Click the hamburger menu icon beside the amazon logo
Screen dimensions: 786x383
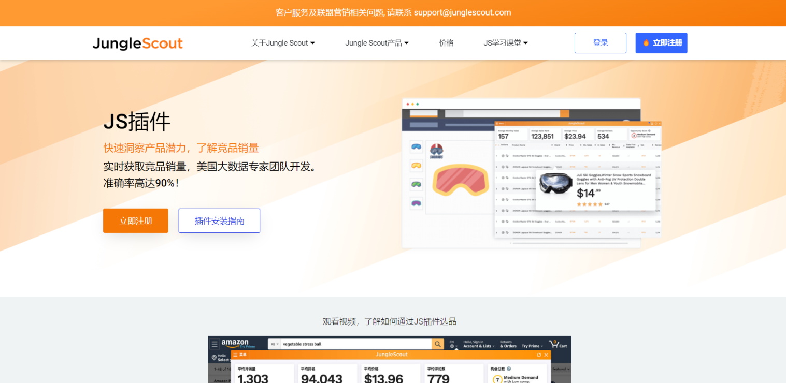215,344
